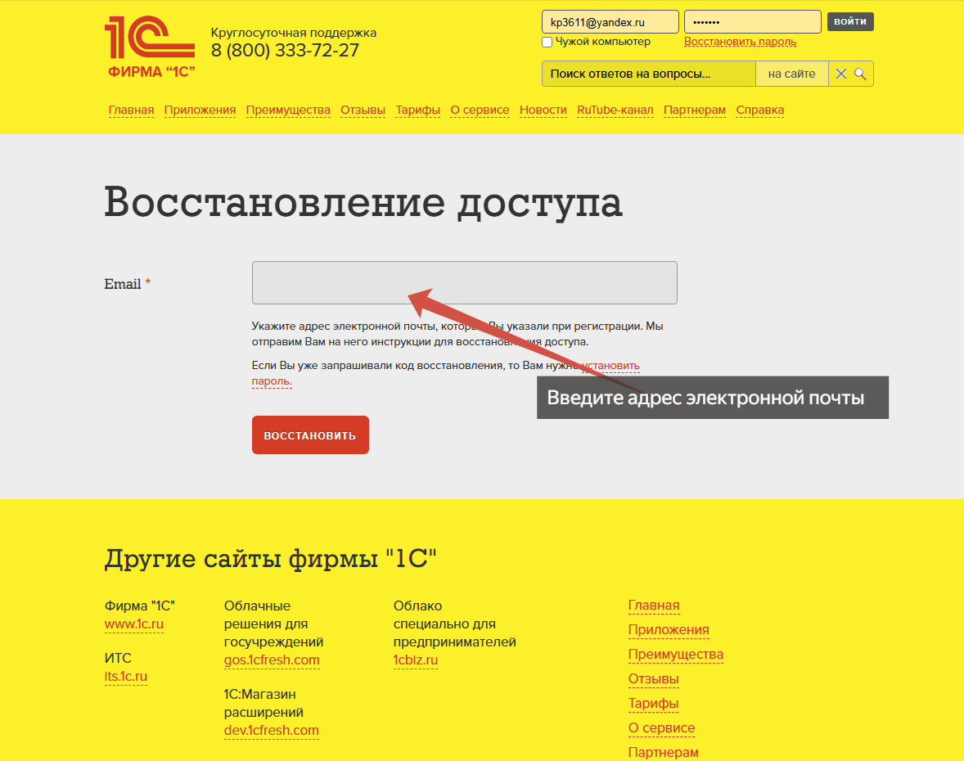Screen dimensions: 964x761
Task: Open the Преимущества menu item in header
Action: click(x=288, y=110)
